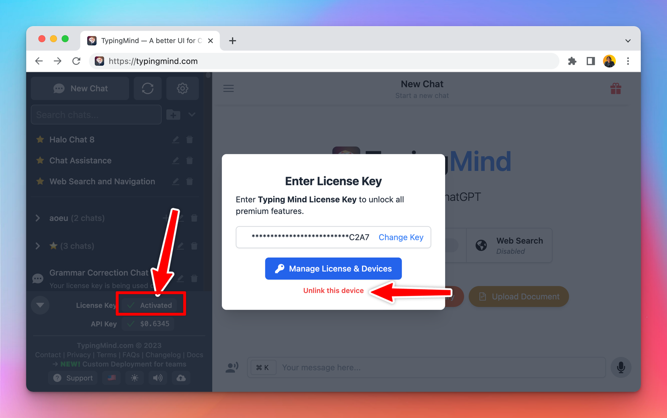Image resolution: width=667 pixels, height=418 pixels.
Task: Click Unlink this device link
Action: (x=333, y=290)
